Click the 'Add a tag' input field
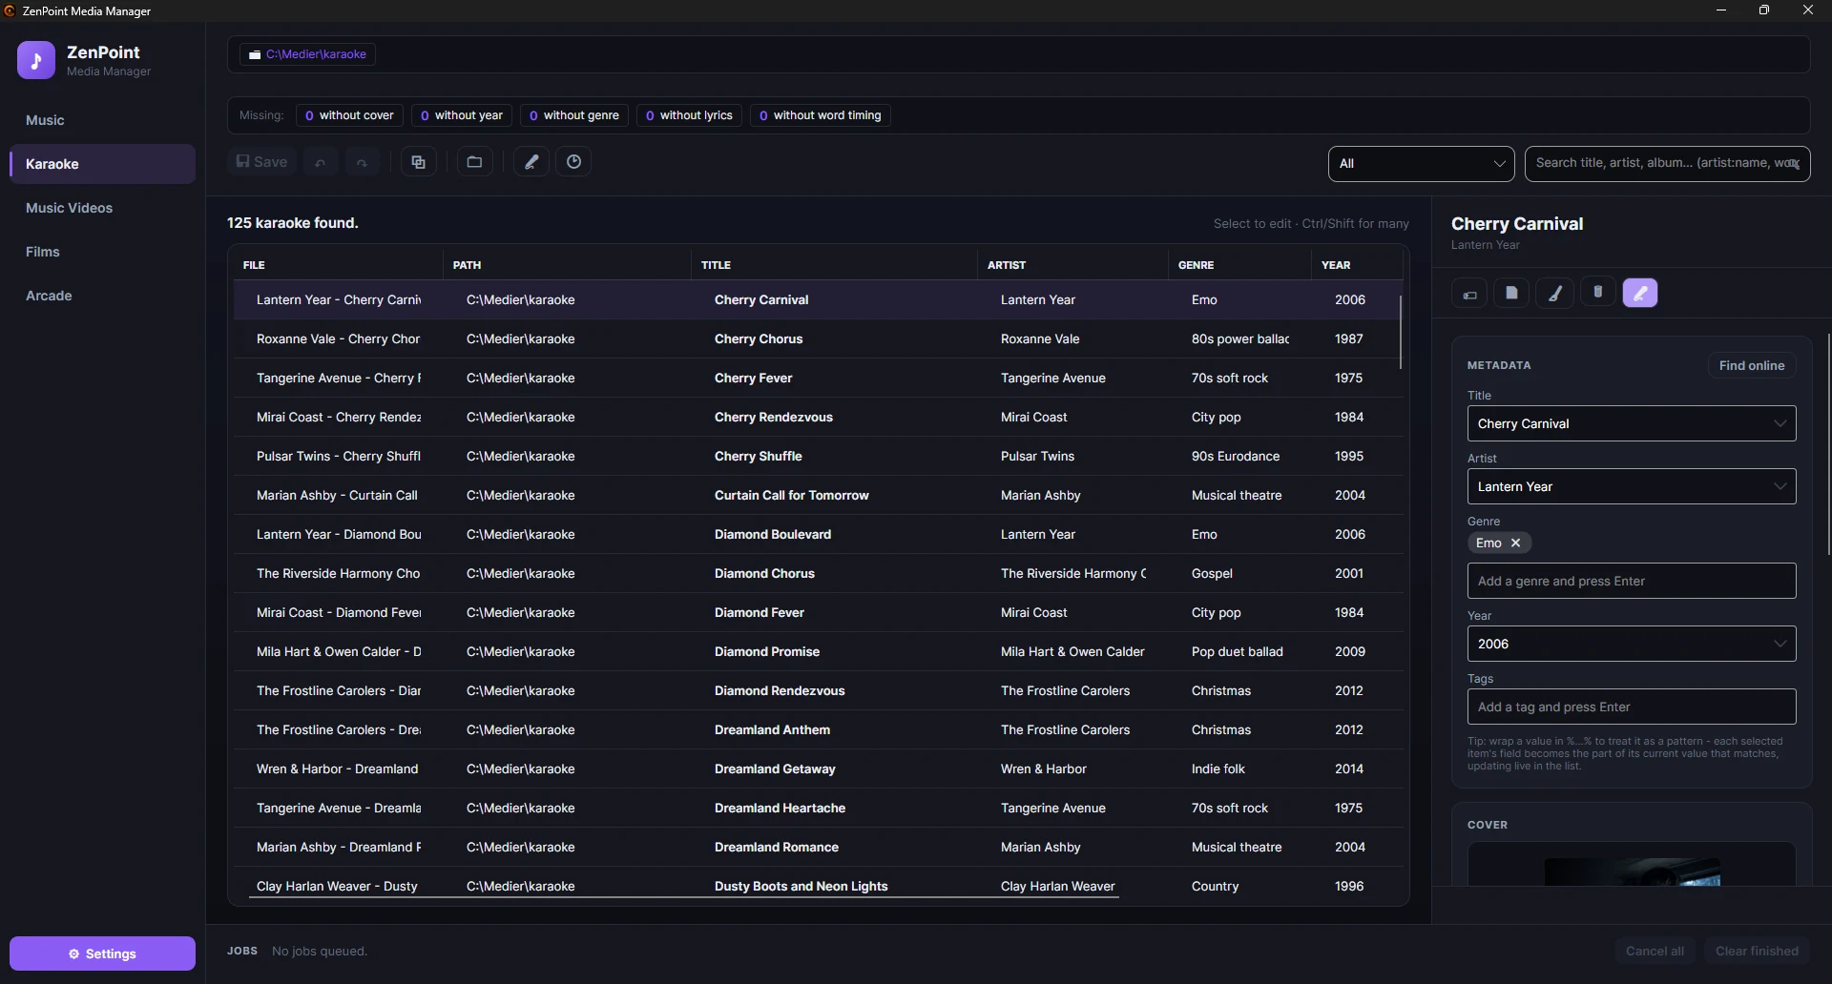1832x984 pixels. click(x=1632, y=707)
